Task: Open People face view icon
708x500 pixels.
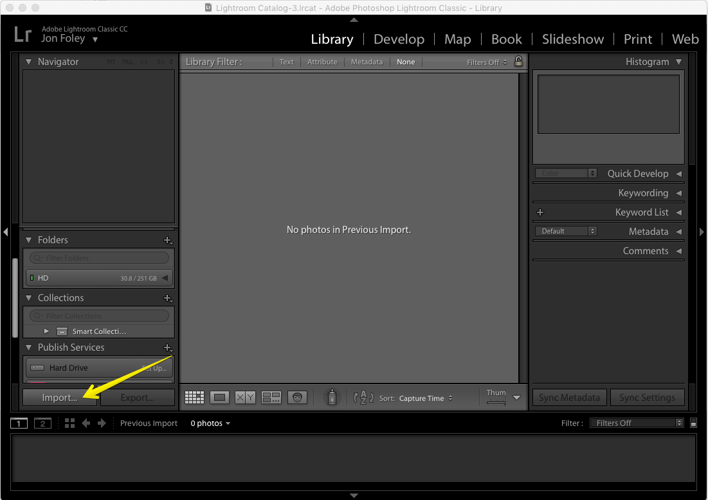Action: (297, 398)
